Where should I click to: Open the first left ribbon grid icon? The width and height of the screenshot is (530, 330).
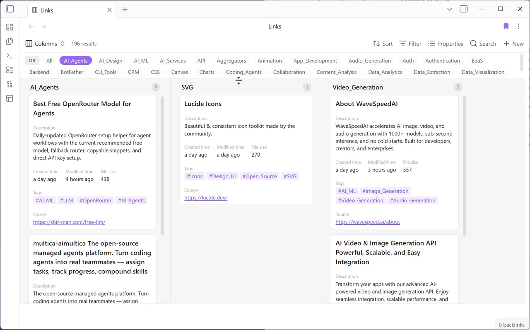(x=10, y=27)
